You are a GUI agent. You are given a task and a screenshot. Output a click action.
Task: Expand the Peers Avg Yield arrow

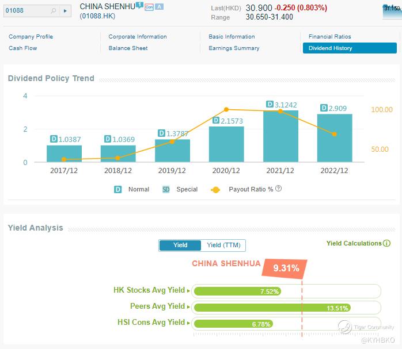(x=188, y=307)
